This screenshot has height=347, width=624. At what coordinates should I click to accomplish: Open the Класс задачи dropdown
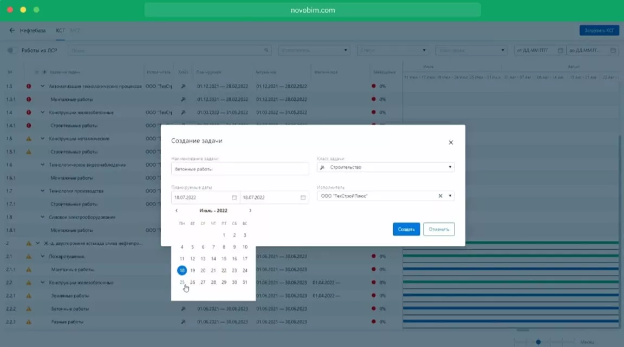click(450, 167)
